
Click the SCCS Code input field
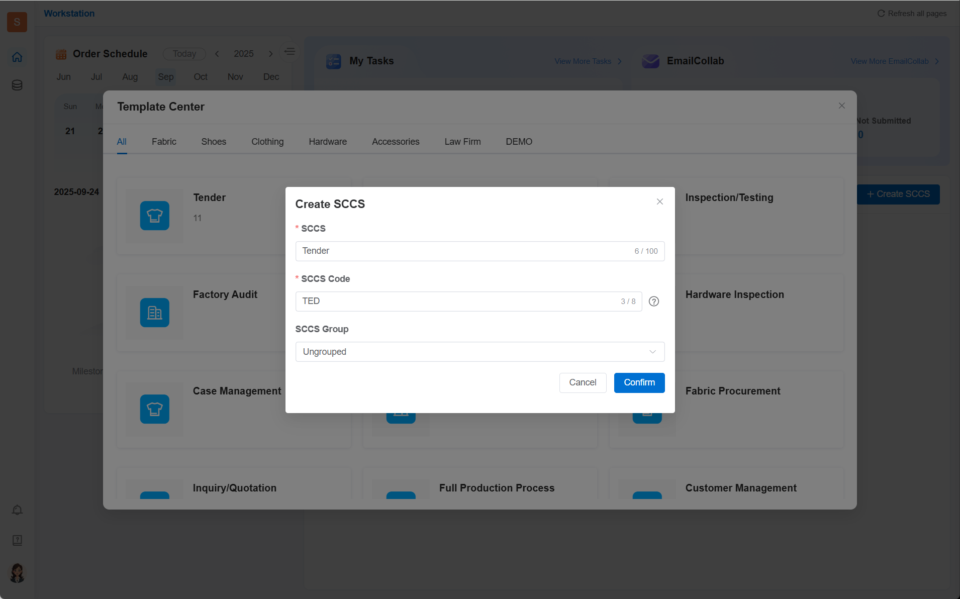coord(457,302)
